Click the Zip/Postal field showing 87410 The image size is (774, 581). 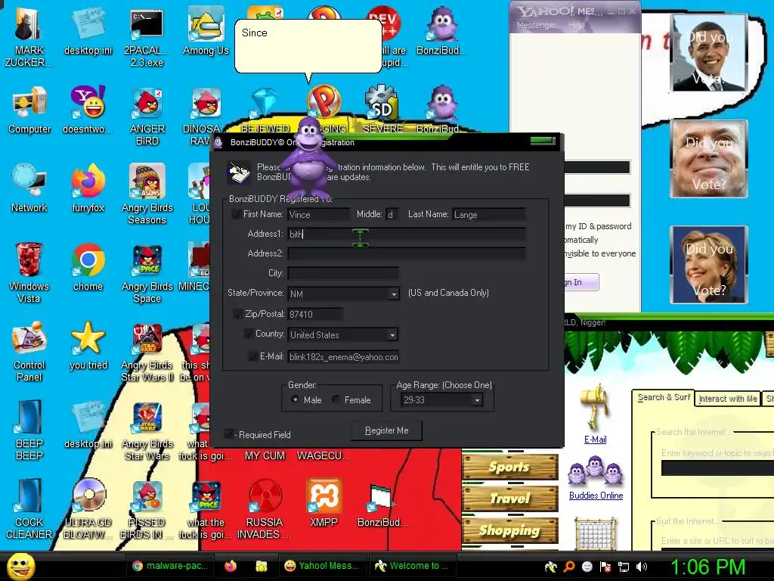(315, 314)
